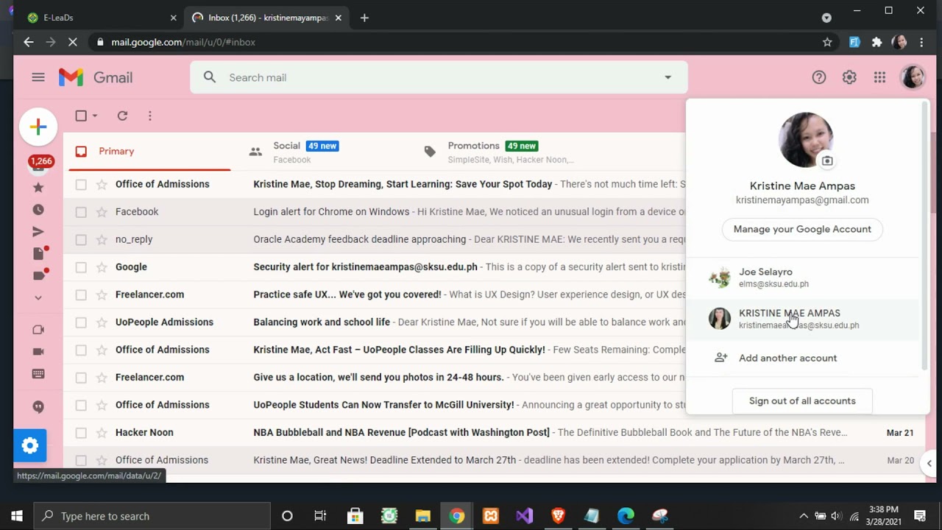
Task: Switch to KRISTINE MAE AMPAS sksu account
Action: coord(803,319)
